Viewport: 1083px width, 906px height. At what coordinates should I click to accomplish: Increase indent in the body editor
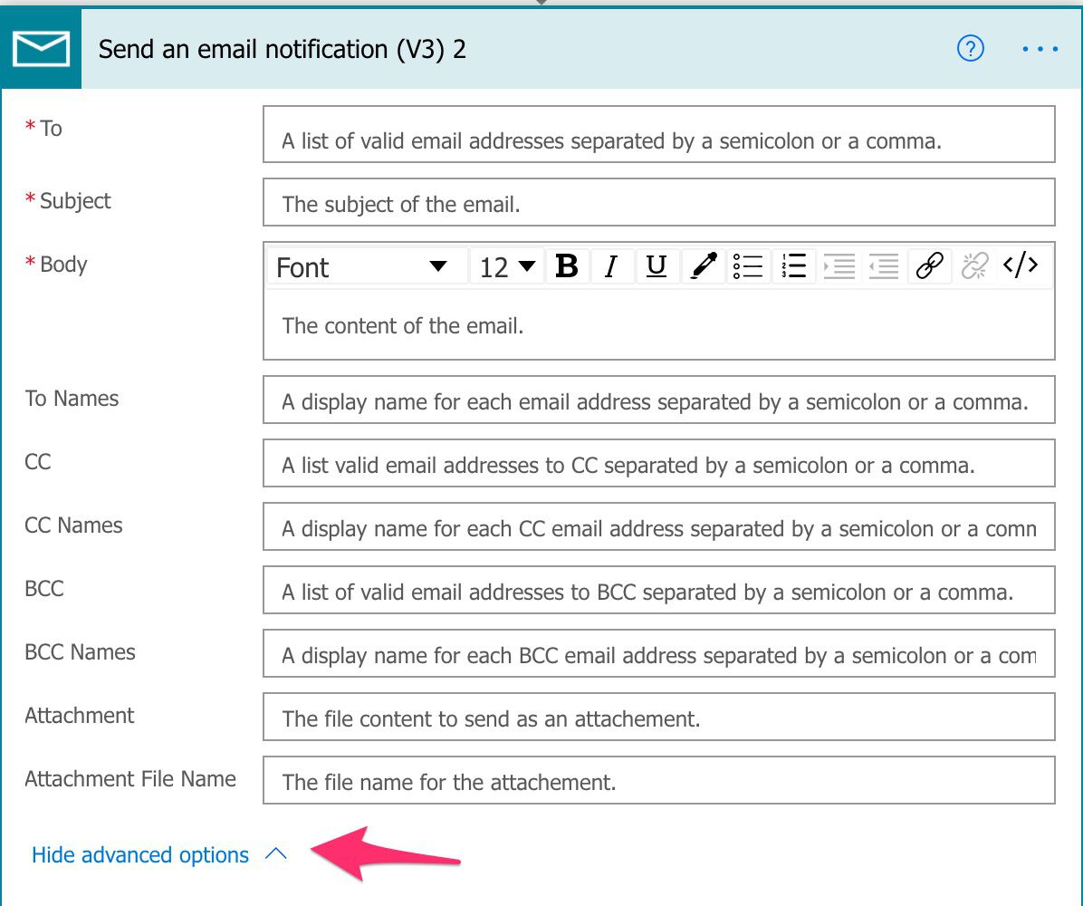pyautogui.click(x=839, y=265)
